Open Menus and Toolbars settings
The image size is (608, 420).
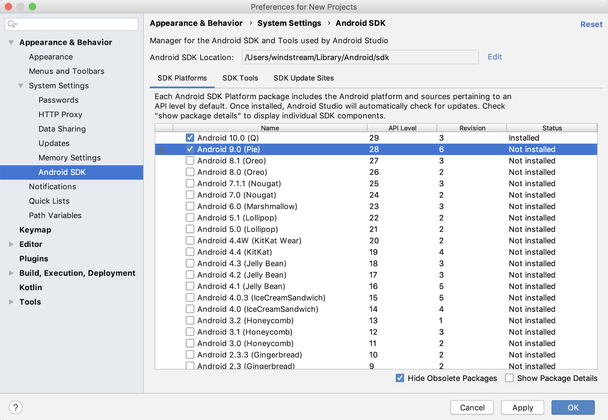click(x=66, y=71)
